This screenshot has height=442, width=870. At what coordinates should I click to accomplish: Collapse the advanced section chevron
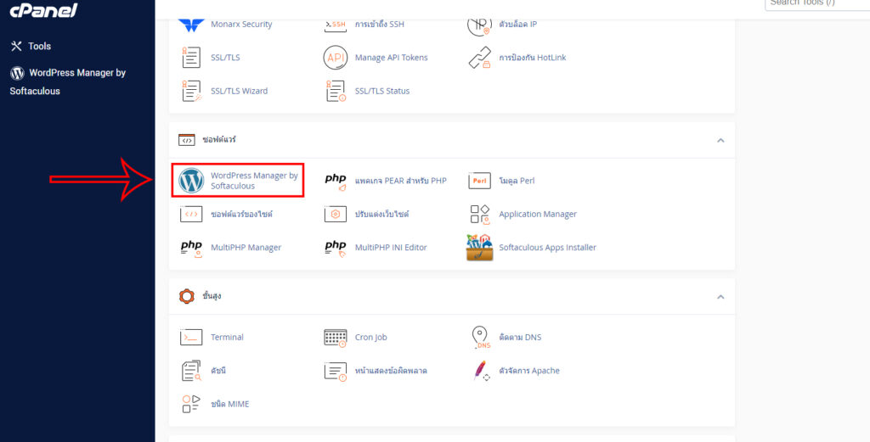pyautogui.click(x=720, y=297)
